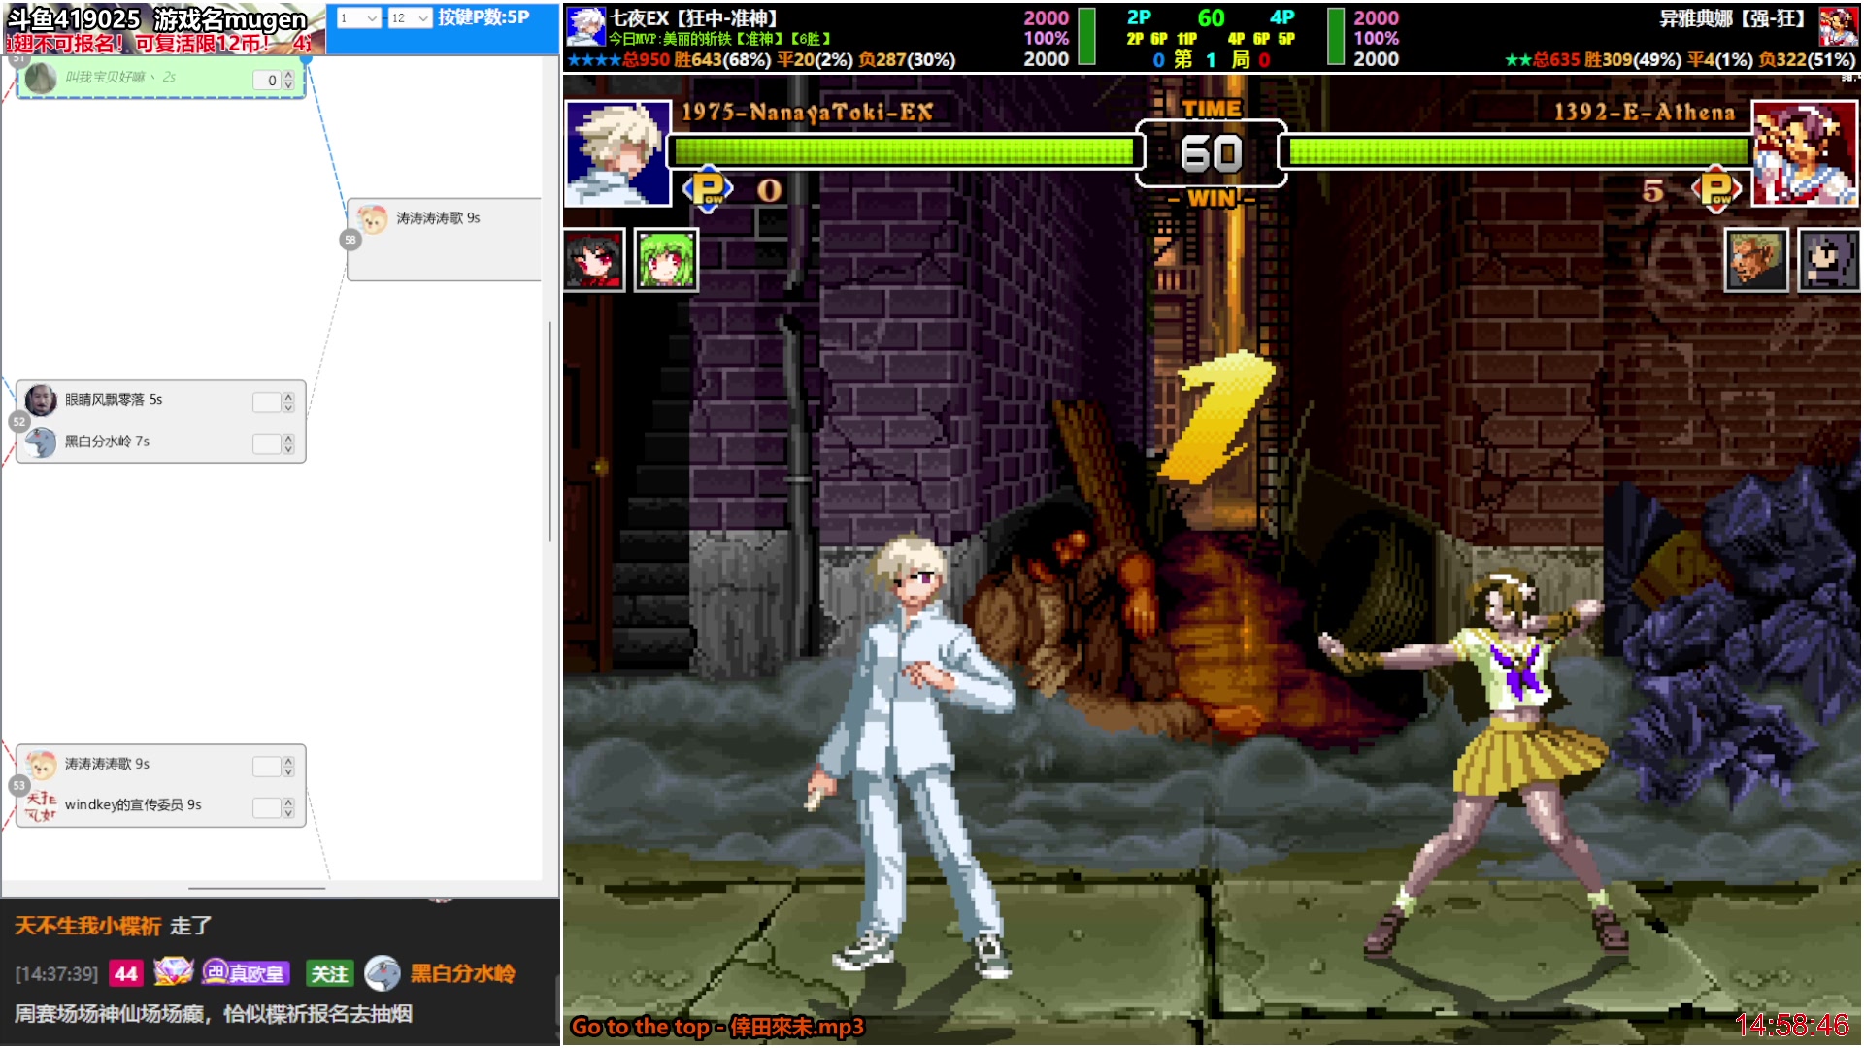Click the 黑白分水岭 dolphin avatar in bracket
1864x1048 pixels.
coord(41,442)
